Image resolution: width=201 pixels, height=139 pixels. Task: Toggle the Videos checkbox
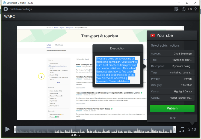(x=49, y=117)
